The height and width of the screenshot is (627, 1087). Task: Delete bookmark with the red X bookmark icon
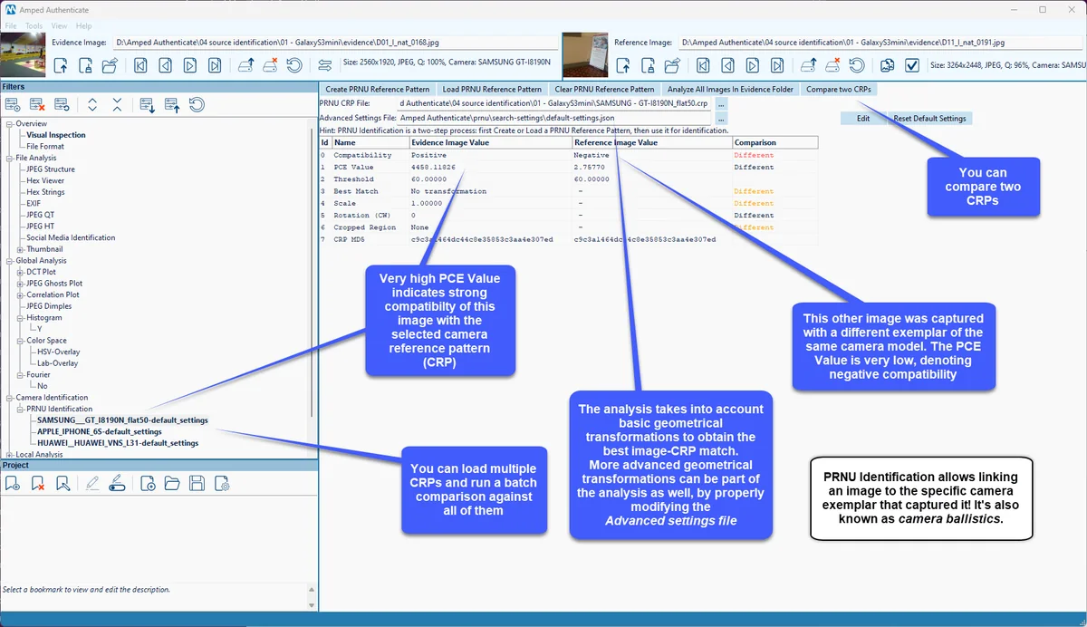click(x=38, y=484)
